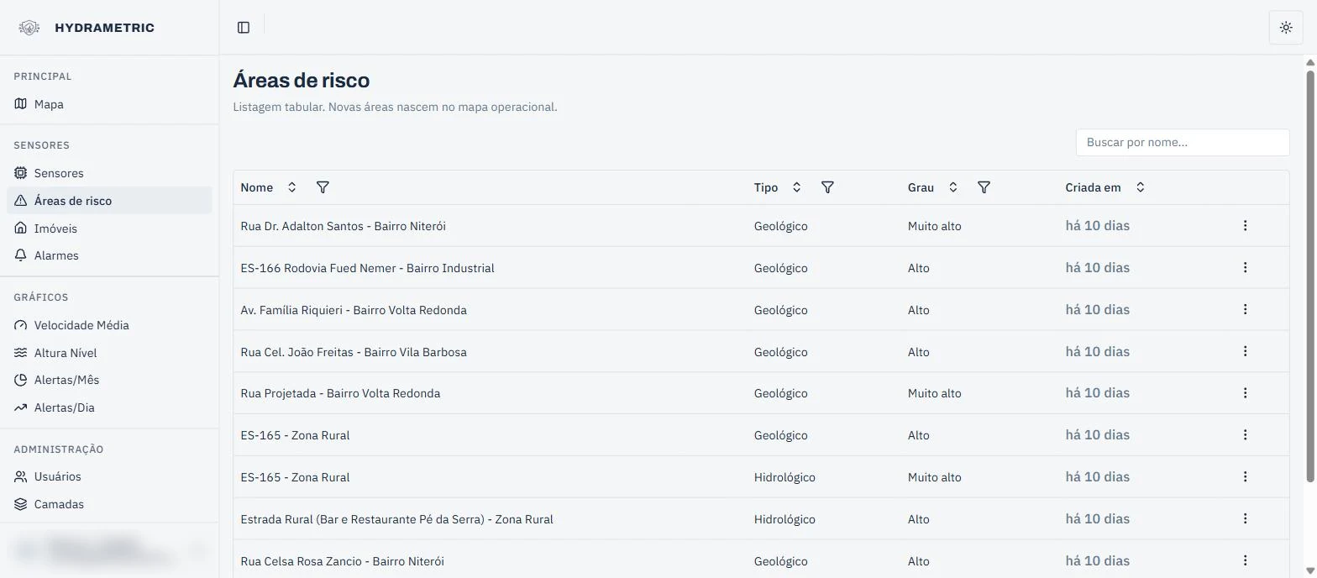Click the Rua Dr. Adalton Santos - Bairro Niterói name

tap(343, 226)
